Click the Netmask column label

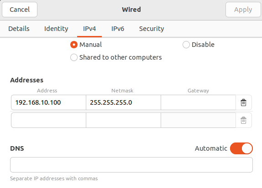(x=122, y=91)
